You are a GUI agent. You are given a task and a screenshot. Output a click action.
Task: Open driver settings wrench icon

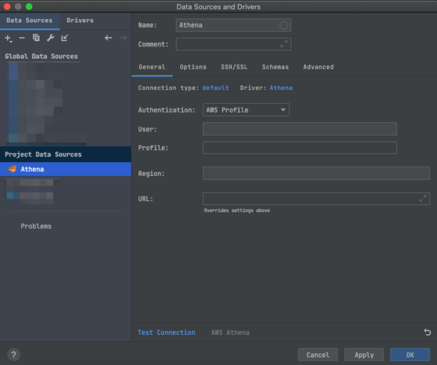coord(51,38)
